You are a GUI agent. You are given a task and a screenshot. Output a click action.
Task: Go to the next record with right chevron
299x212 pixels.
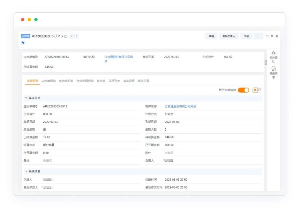pos(77,36)
